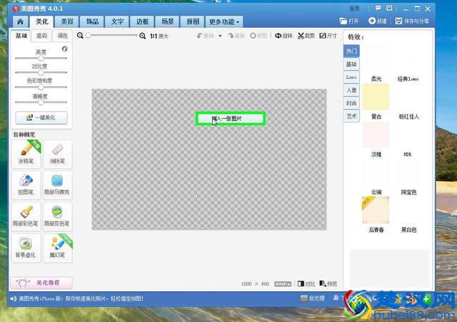Open the 背景虚化 background blur tool
The height and width of the screenshot is (322, 457).
tap(26, 246)
